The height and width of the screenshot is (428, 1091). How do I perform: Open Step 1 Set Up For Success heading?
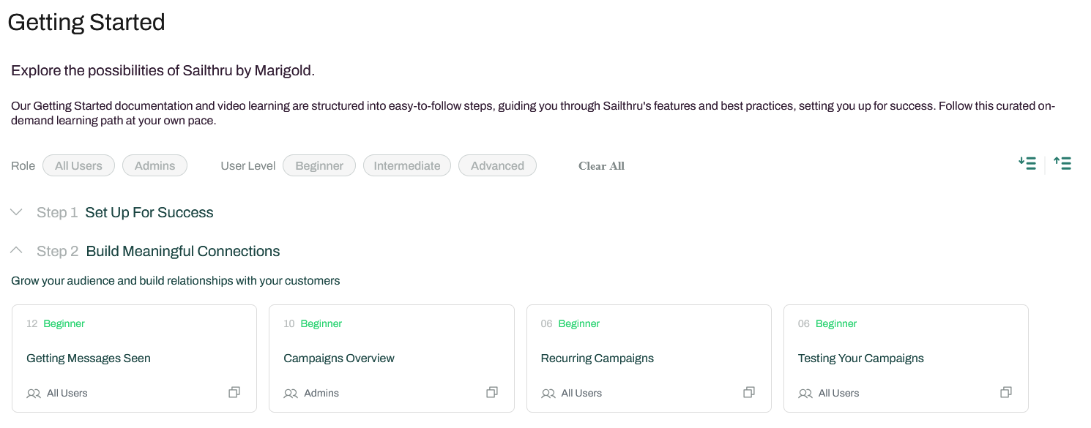coord(149,213)
